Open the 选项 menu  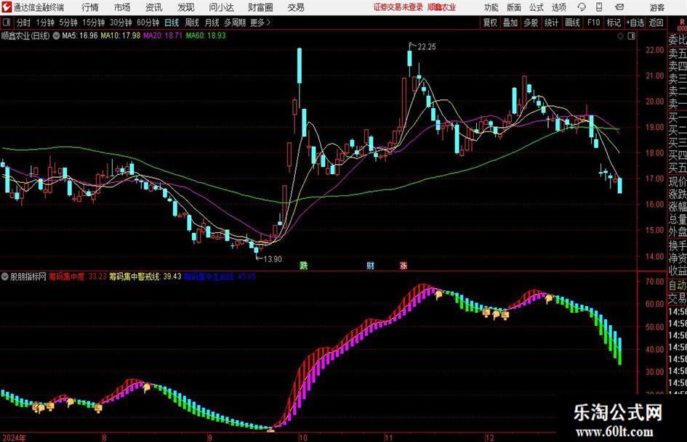coord(558,7)
